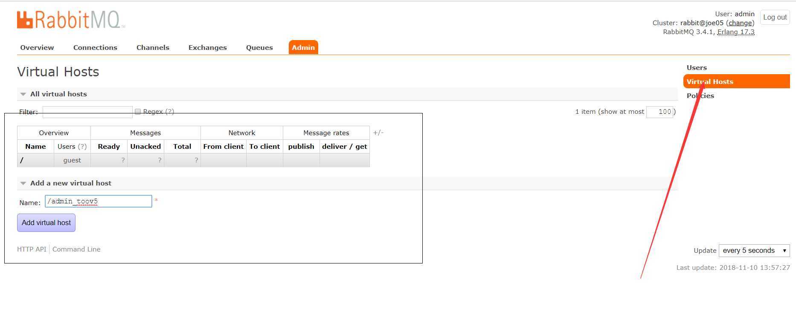Sort by the publish column header
The height and width of the screenshot is (324, 796).
[301, 146]
